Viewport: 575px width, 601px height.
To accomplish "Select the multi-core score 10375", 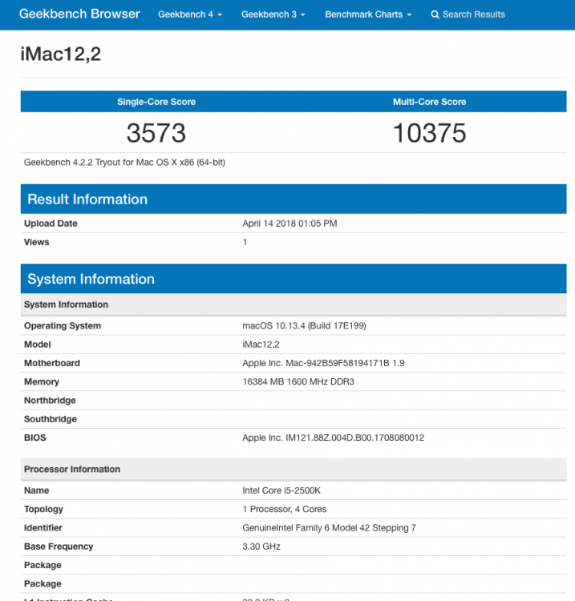I will 430,133.
